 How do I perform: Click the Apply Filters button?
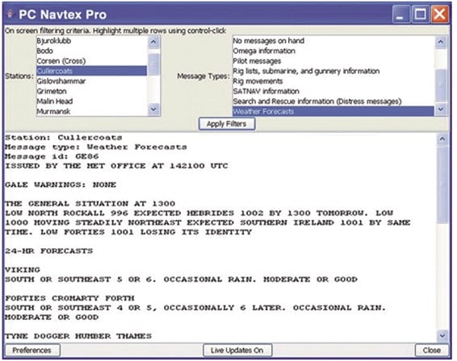click(x=227, y=124)
